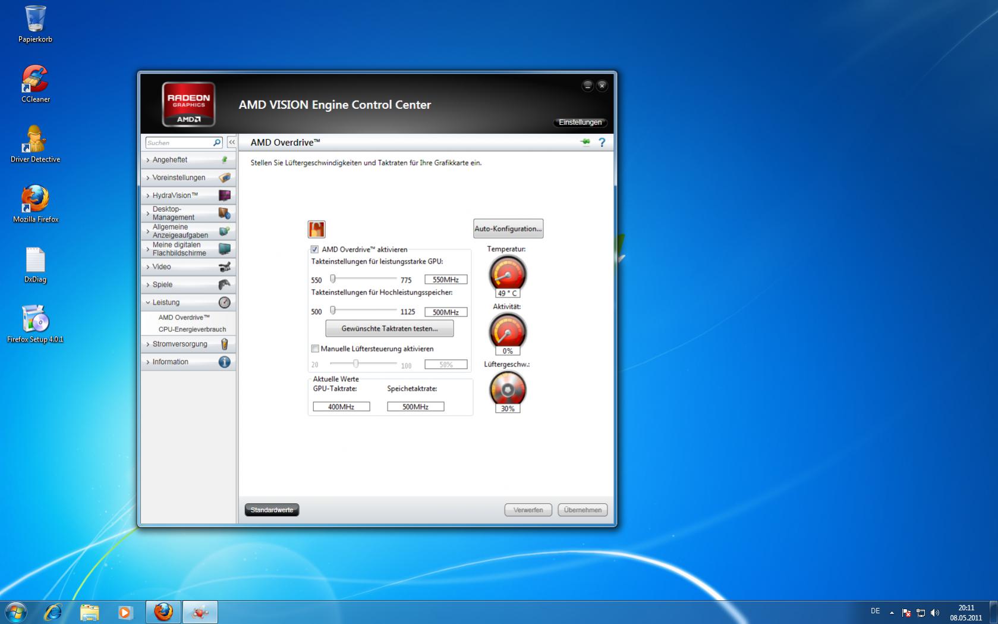The height and width of the screenshot is (624, 998).
Task: Enable Manuelle Lüftersteuerung aktivieren checkbox
Action: pos(315,349)
